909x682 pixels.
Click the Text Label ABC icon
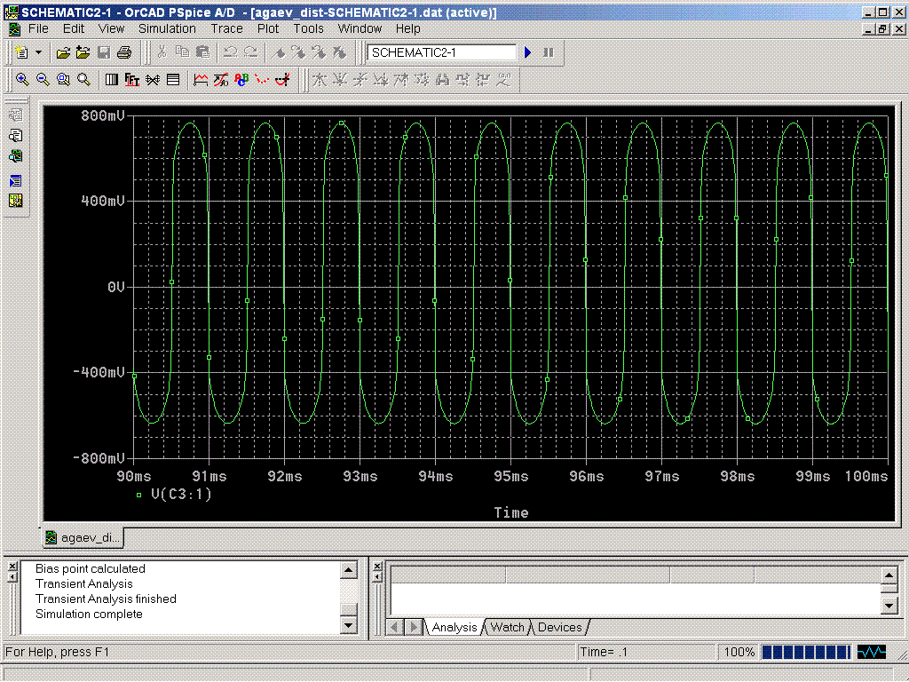(x=241, y=80)
